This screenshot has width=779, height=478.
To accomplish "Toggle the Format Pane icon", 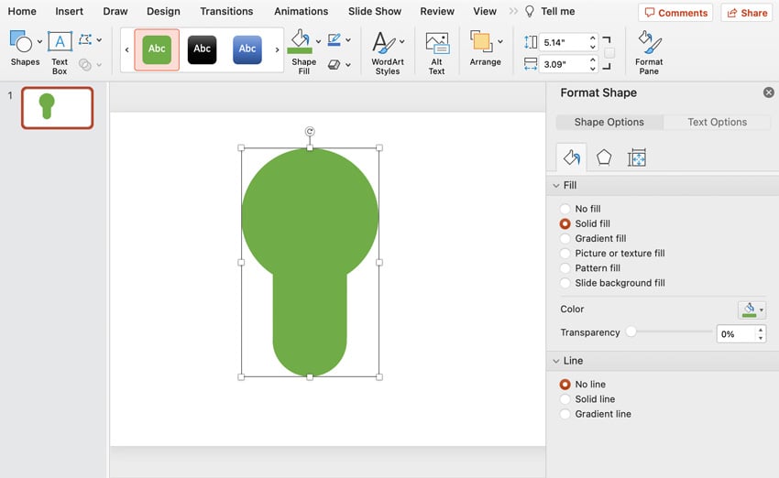I will 649,43.
